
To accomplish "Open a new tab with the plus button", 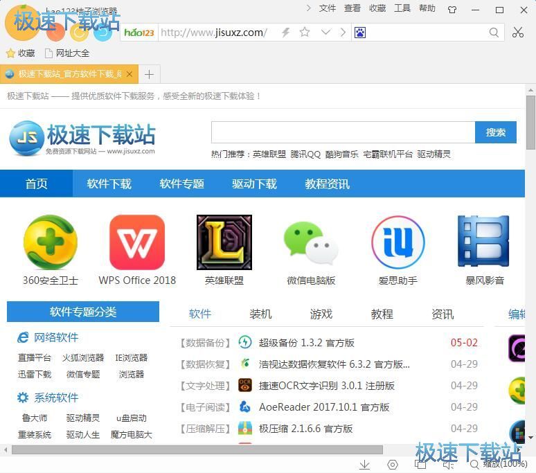I will tap(149, 74).
